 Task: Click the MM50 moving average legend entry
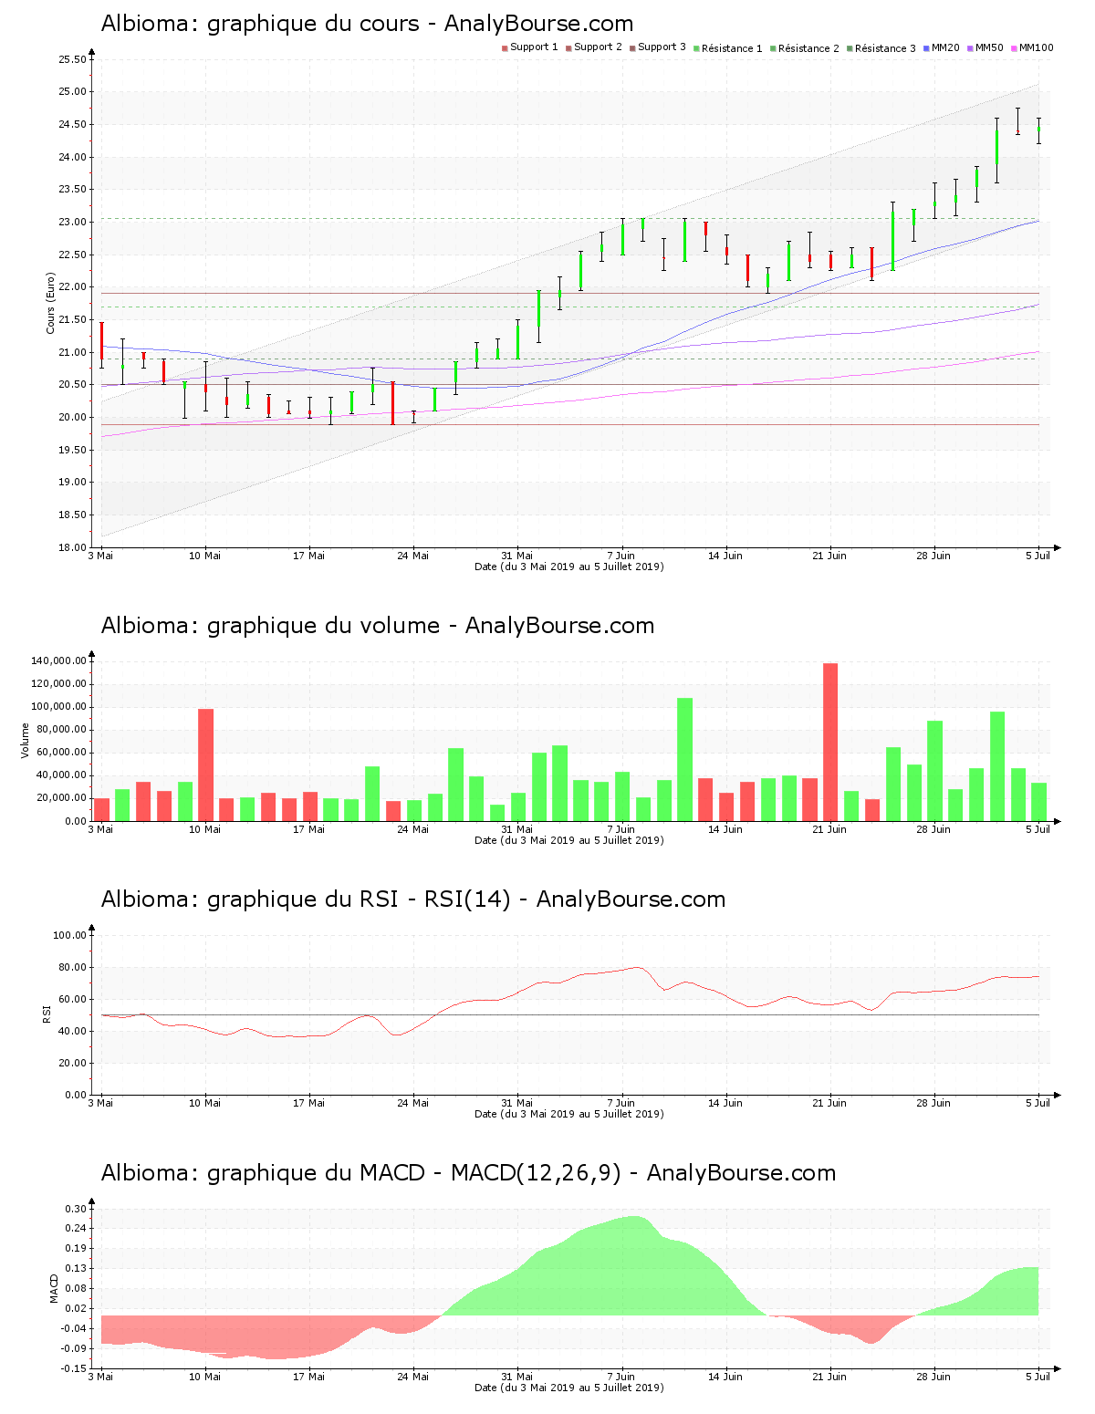pyautogui.click(x=985, y=47)
